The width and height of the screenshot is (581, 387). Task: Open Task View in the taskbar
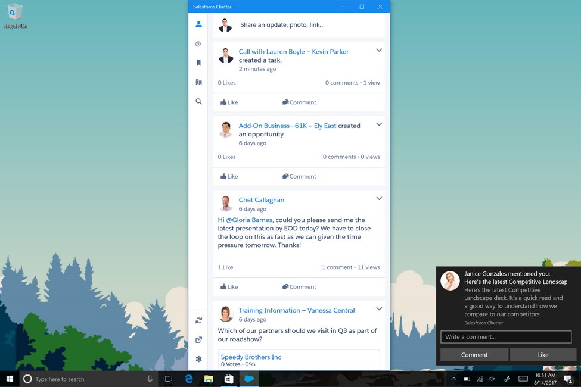click(168, 379)
